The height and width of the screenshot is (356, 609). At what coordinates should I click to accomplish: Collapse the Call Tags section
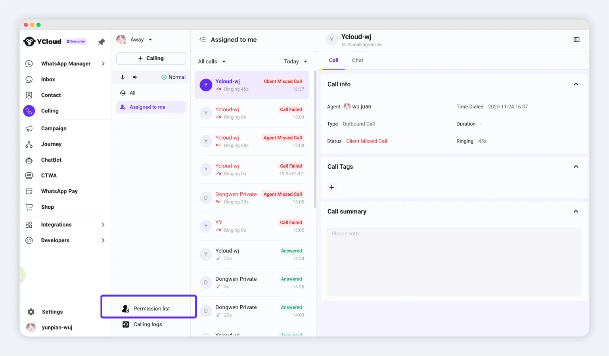pyautogui.click(x=576, y=167)
